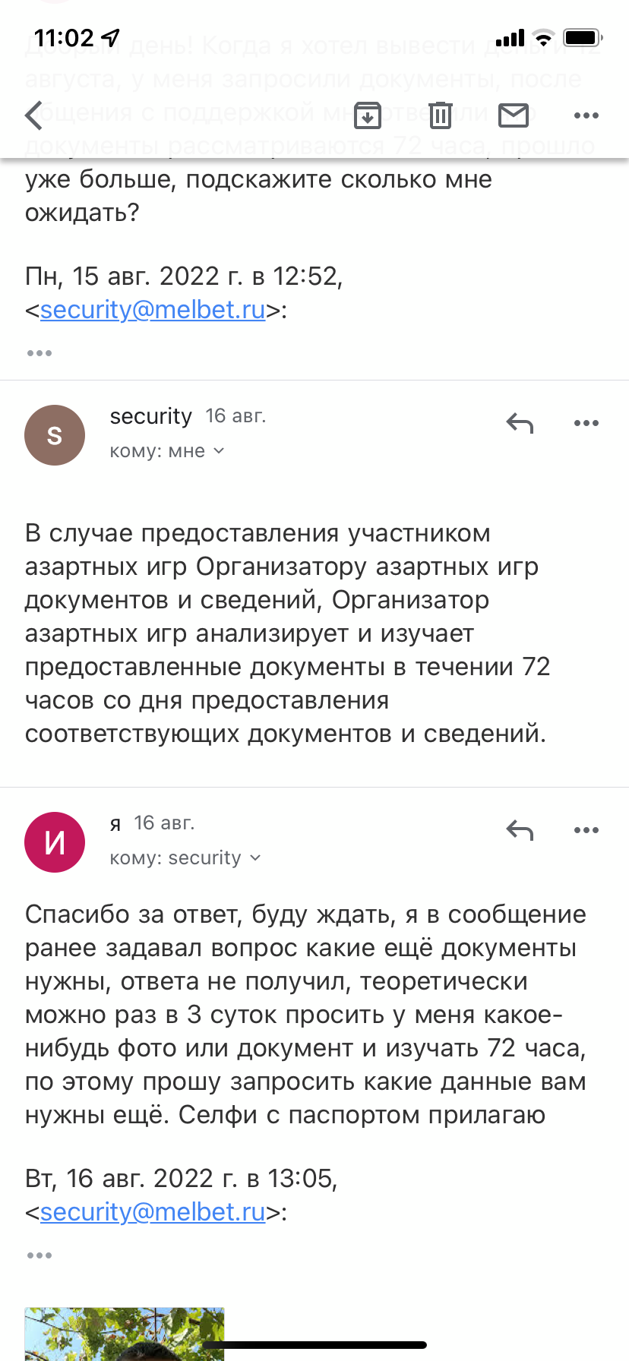Tap my pink avatar with letter 'И'
629x1361 pixels.
pos(55,842)
